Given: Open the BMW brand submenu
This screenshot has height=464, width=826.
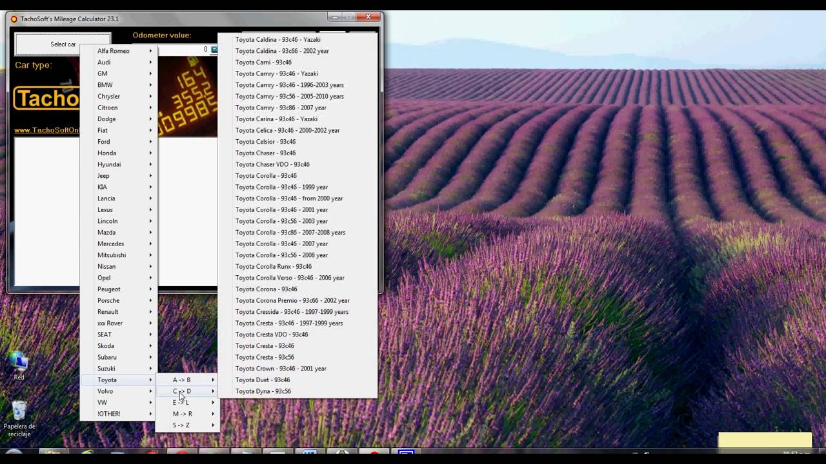Looking at the screenshot, I should (119, 85).
